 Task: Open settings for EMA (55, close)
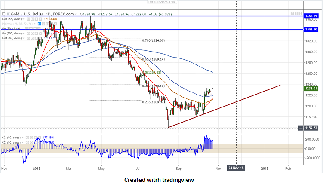32,19
